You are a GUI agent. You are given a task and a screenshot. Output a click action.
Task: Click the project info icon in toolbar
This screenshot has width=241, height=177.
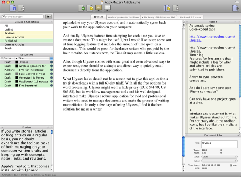click(13, 7)
